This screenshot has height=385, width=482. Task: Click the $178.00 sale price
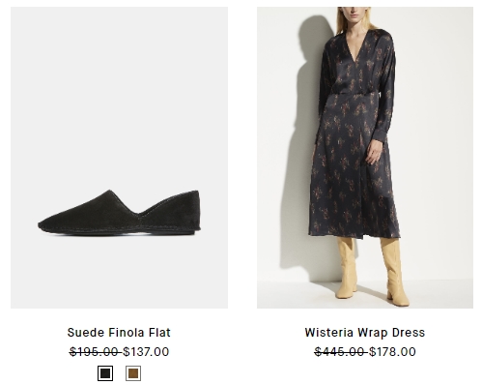(392, 352)
